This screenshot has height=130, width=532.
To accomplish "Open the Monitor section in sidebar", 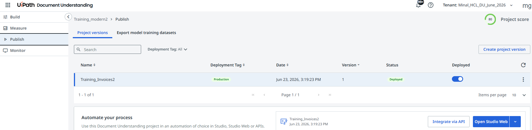I will 34,50.
